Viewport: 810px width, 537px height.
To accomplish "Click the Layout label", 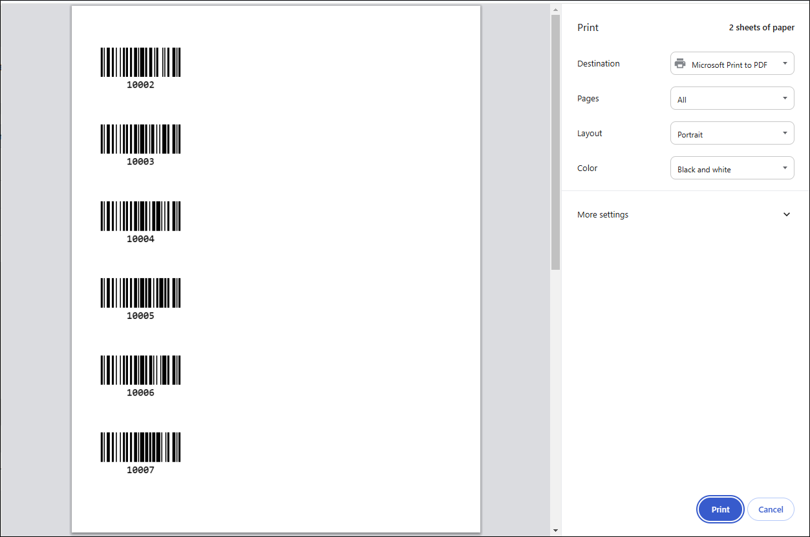I will [x=590, y=133].
